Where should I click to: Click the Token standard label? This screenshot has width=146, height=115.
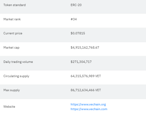point(15,5)
